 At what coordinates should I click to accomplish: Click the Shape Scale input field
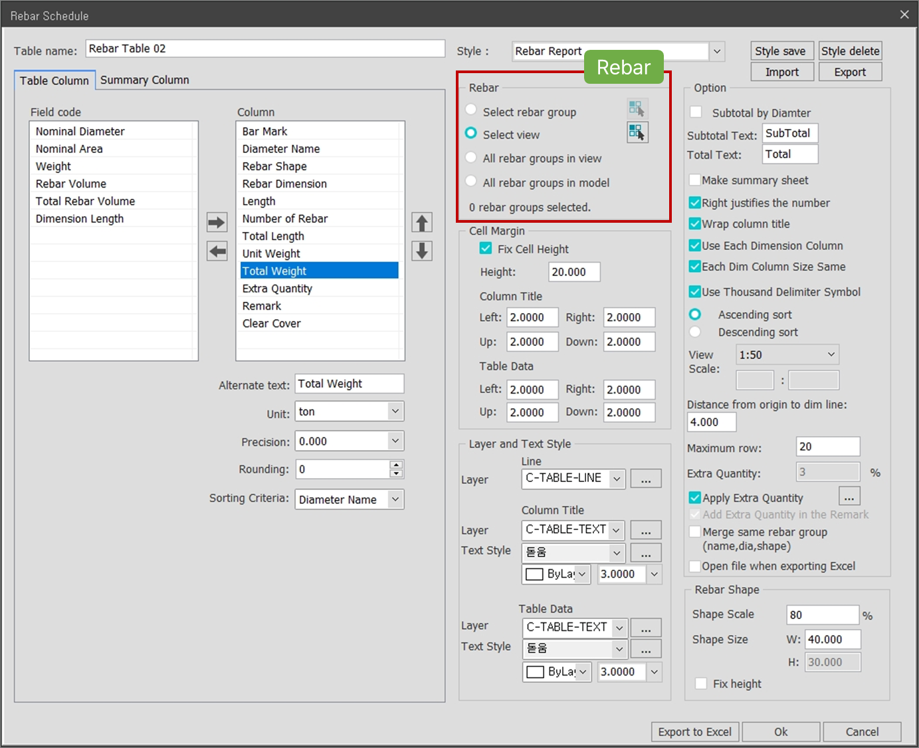pyautogui.click(x=823, y=615)
